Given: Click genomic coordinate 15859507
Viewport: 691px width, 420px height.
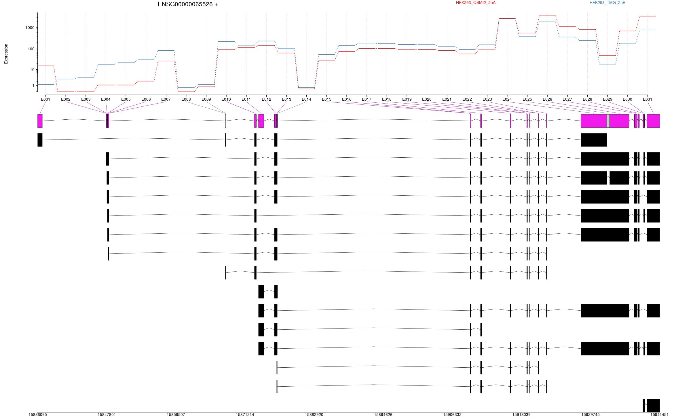Looking at the screenshot, I should (x=176, y=415).
